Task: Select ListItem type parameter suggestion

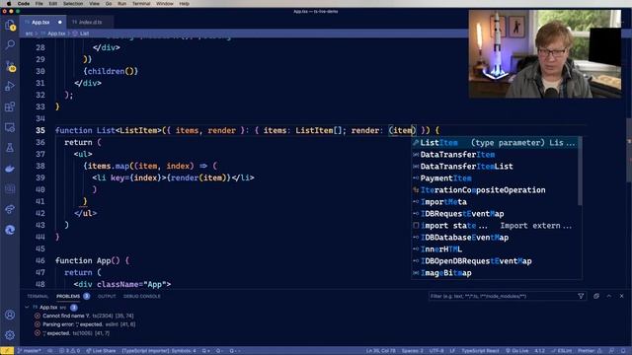Action: 495,143
